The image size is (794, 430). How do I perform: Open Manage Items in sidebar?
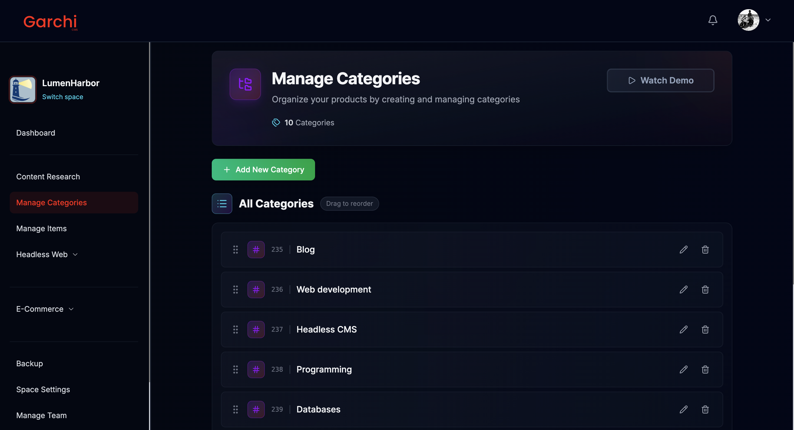41,229
